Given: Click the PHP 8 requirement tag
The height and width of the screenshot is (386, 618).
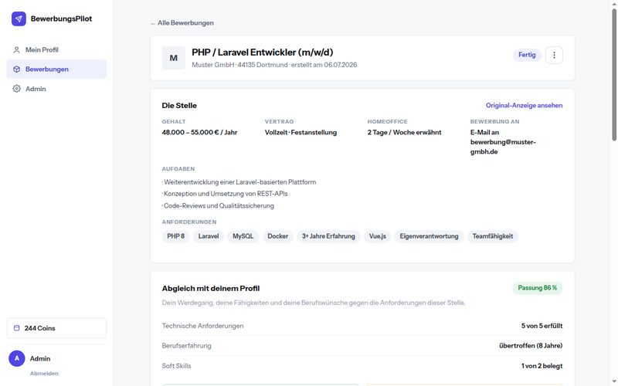Looking at the screenshot, I should [x=176, y=236].
